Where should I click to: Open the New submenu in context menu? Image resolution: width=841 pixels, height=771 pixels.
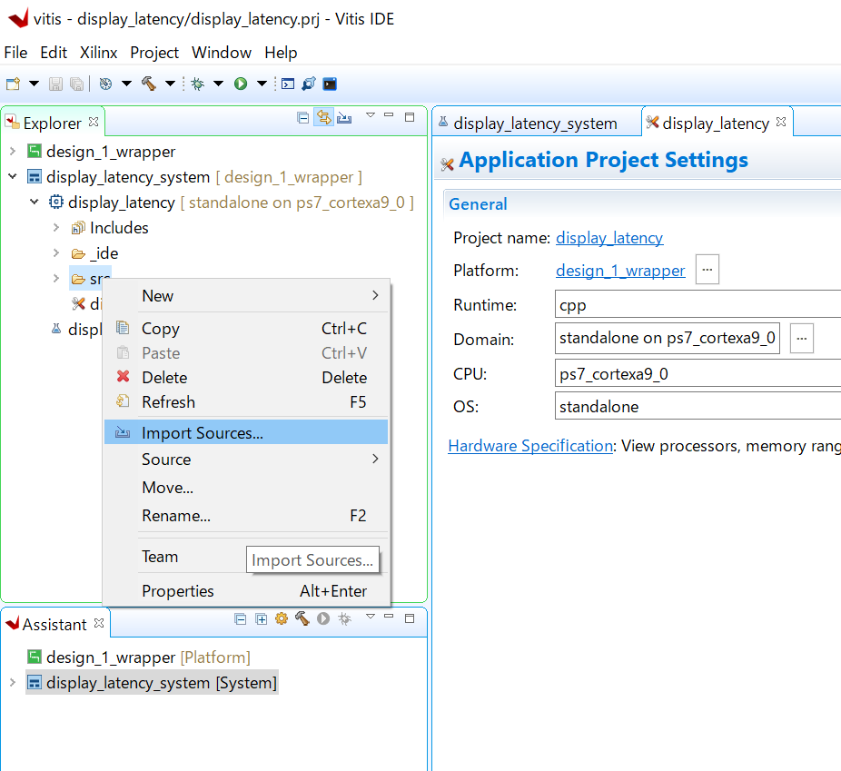coord(246,296)
